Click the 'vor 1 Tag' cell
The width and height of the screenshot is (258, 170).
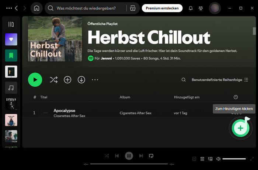point(180,113)
